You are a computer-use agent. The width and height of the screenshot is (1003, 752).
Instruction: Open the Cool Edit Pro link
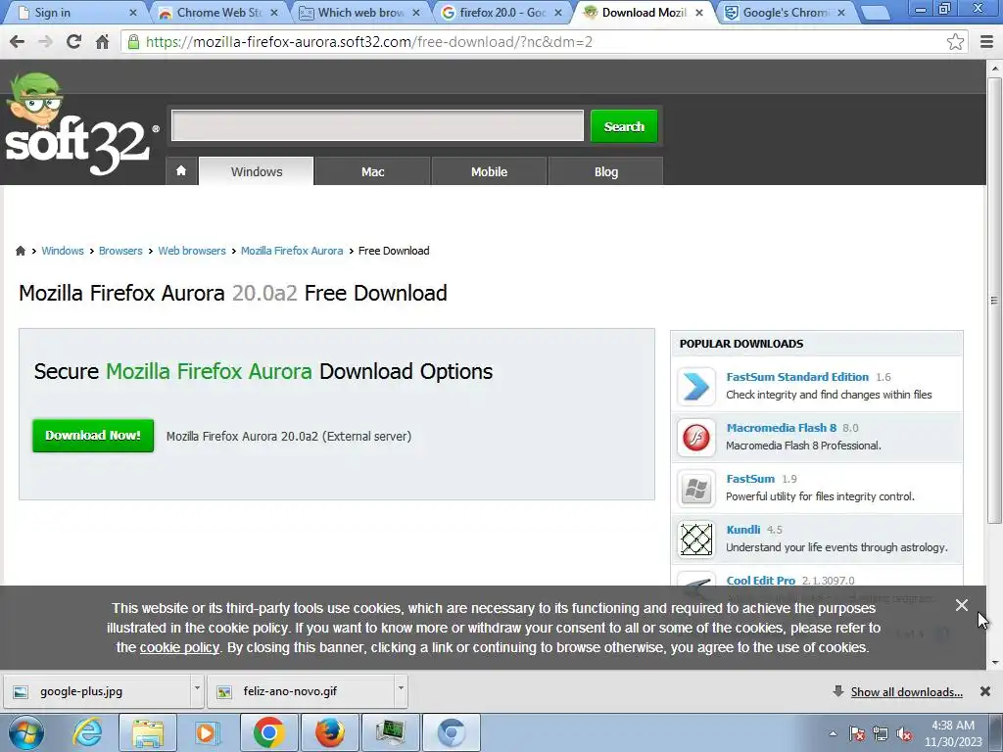tap(760, 581)
